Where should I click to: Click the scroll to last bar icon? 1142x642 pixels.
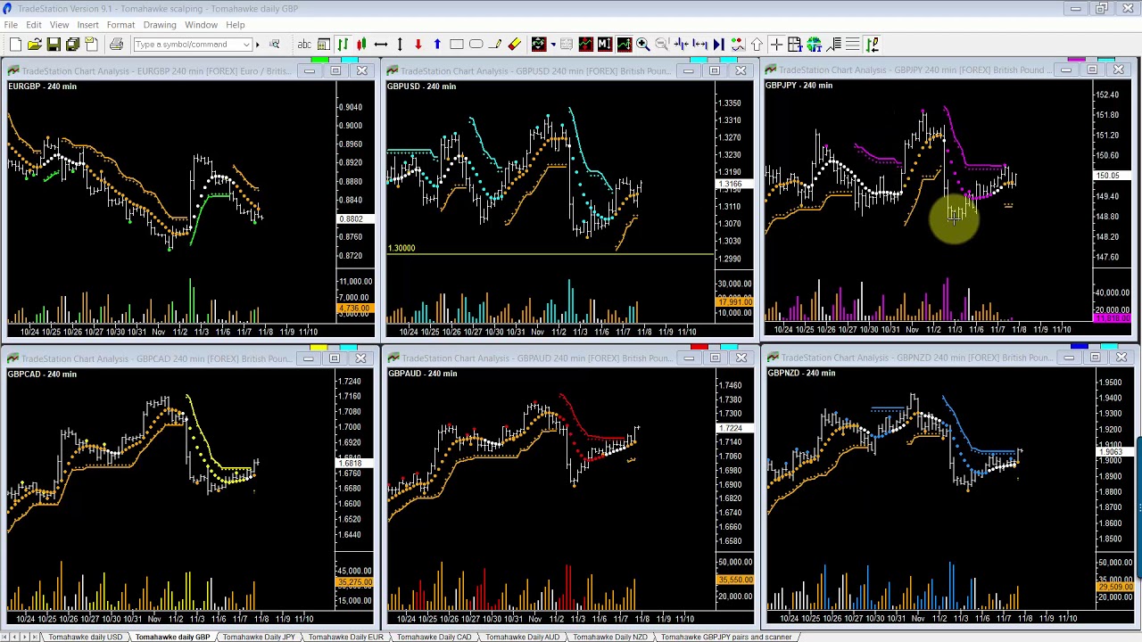pos(718,45)
